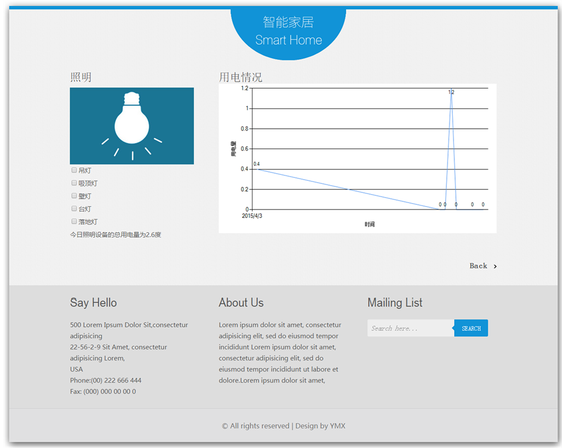Turn on the 台灯 checkbox
The image size is (562, 448).
pyautogui.click(x=74, y=208)
